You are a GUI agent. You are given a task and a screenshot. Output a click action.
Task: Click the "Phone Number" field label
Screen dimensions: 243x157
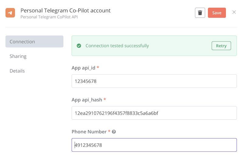point(89,132)
